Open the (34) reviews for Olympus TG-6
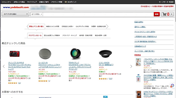Image resolution: width=176 pixels, height=98 pixels. 19,83
